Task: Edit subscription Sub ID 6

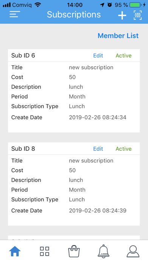Action: (98, 56)
